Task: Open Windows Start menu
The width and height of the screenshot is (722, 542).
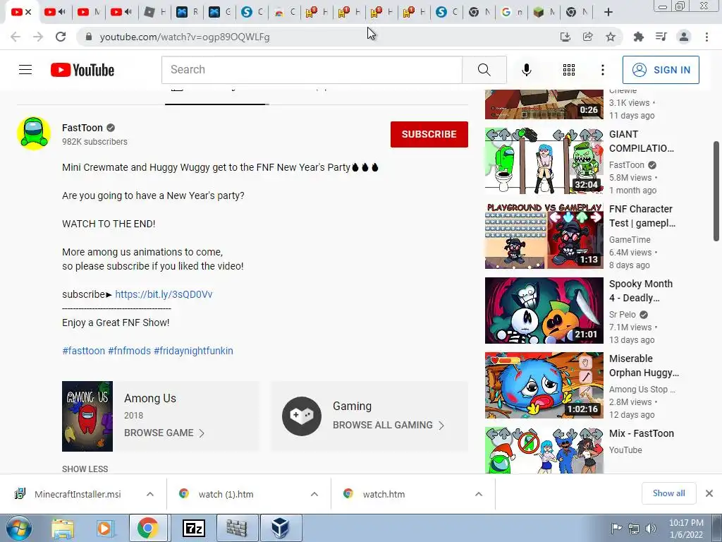Action: [x=18, y=528]
